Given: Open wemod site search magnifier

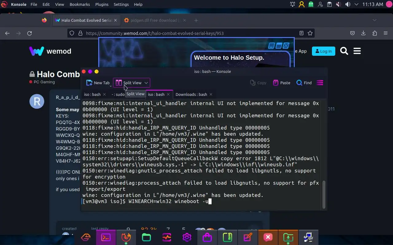Looking at the screenshot, I should 344,51.
